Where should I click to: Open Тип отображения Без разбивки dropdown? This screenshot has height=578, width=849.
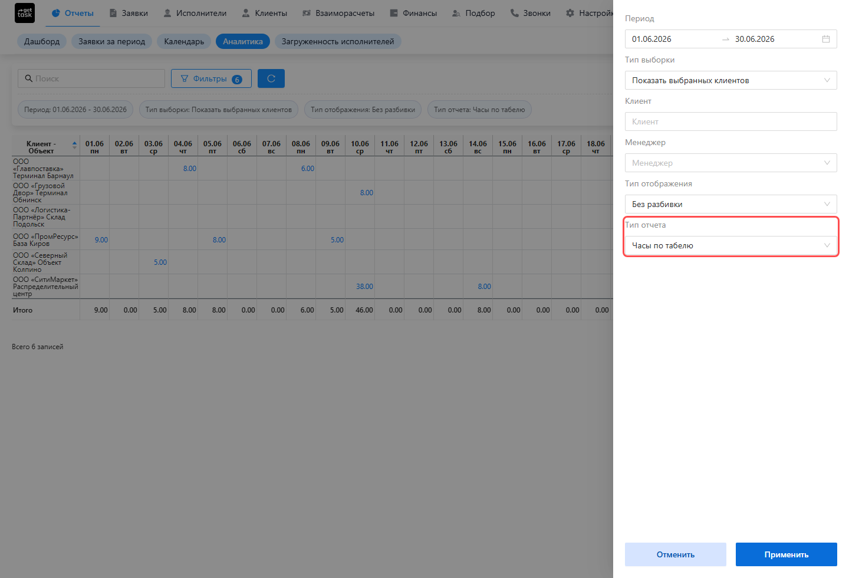[x=731, y=204]
